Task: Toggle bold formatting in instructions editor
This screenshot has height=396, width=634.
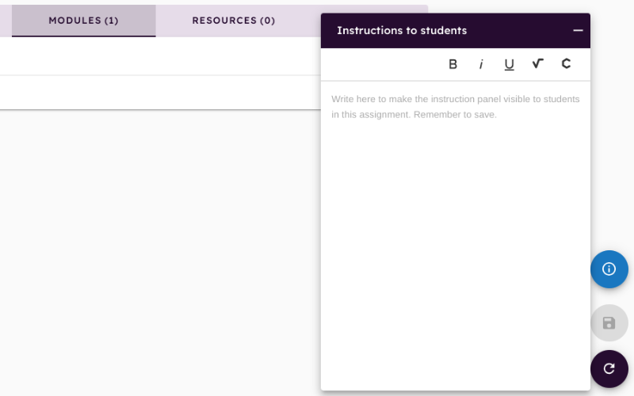Action: (453, 64)
